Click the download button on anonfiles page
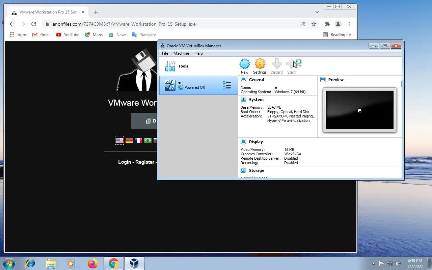432x270 pixels. pyautogui.click(x=144, y=121)
